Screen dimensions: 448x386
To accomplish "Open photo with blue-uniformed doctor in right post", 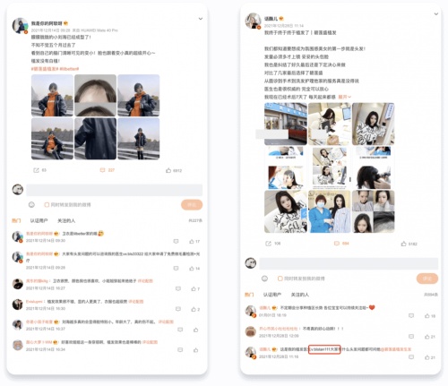I will (329, 211).
